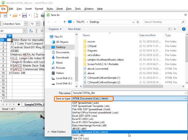Open the Sheet menu

59,9
